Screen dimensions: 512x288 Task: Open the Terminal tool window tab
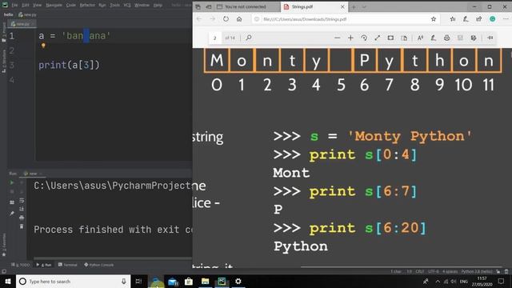click(67, 265)
